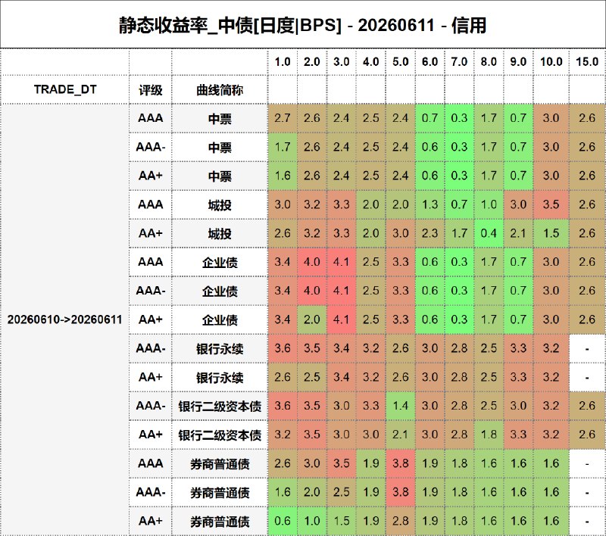The height and width of the screenshot is (536, 606).
Task: Select the 15.0 tenor column header
Action: 587,62
